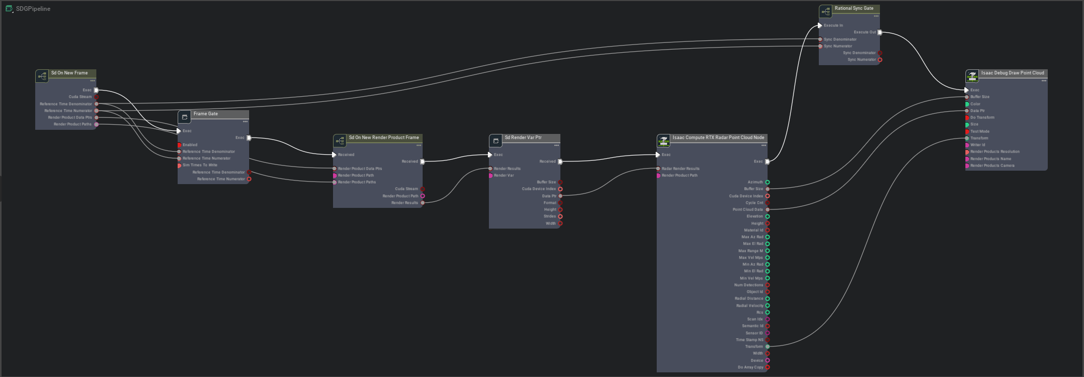
Task: Click the Render Product Data Ptrs pin on Sd On New Frame
Action: tap(96, 117)
